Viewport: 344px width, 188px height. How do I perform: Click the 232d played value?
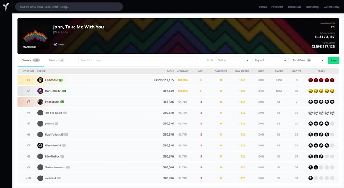[x=279, y=80]
